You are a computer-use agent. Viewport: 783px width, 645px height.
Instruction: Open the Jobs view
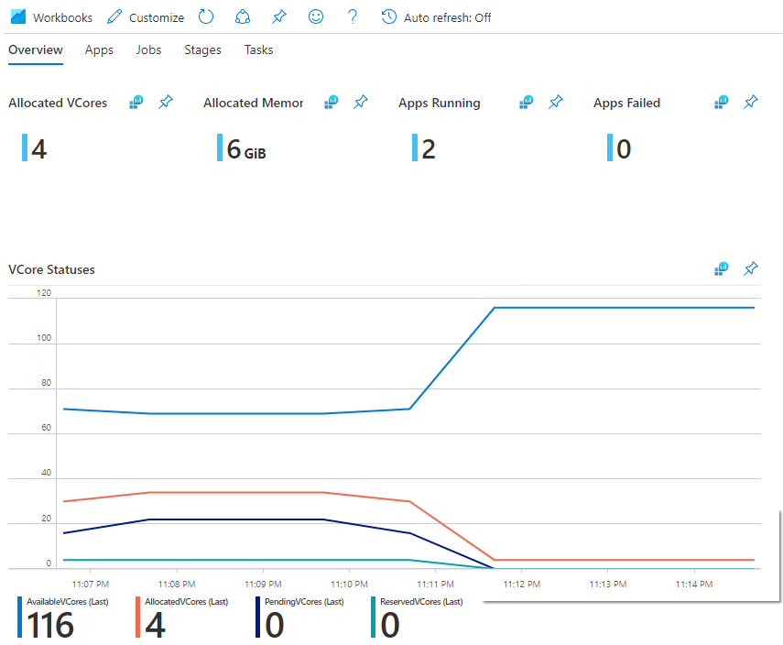(x=148, y=50)
